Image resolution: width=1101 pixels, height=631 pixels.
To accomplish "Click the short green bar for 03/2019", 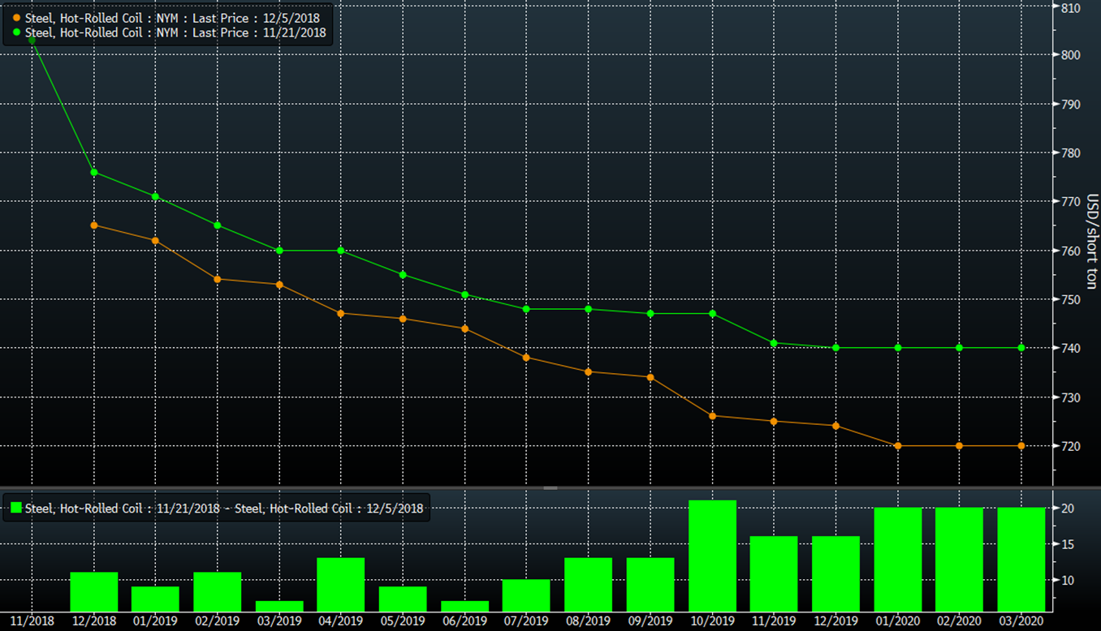I will (x=279, y=606).
